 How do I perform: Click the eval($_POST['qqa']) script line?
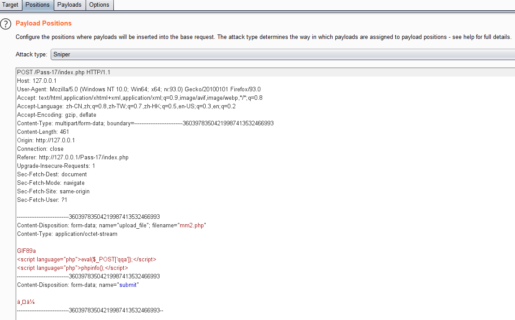87,260
